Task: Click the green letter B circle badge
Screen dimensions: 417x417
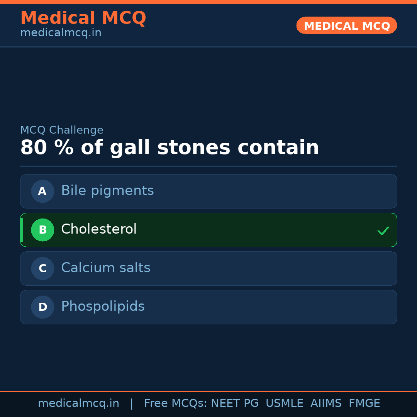Action: (42, 230)
